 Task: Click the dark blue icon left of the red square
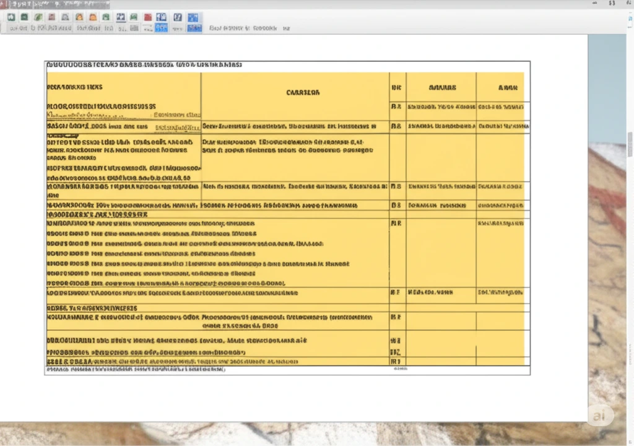click(121, 17)
